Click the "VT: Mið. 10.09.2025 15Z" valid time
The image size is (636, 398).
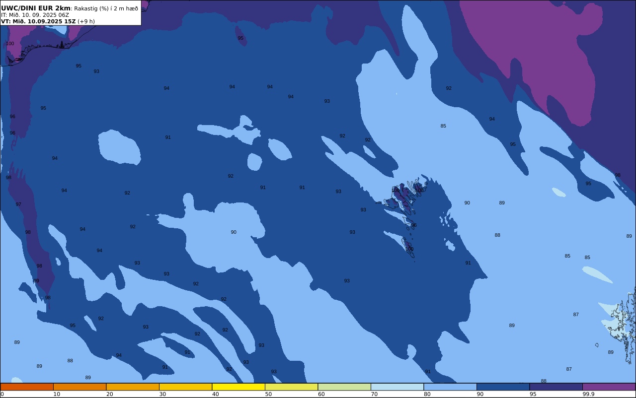(38, 21)
